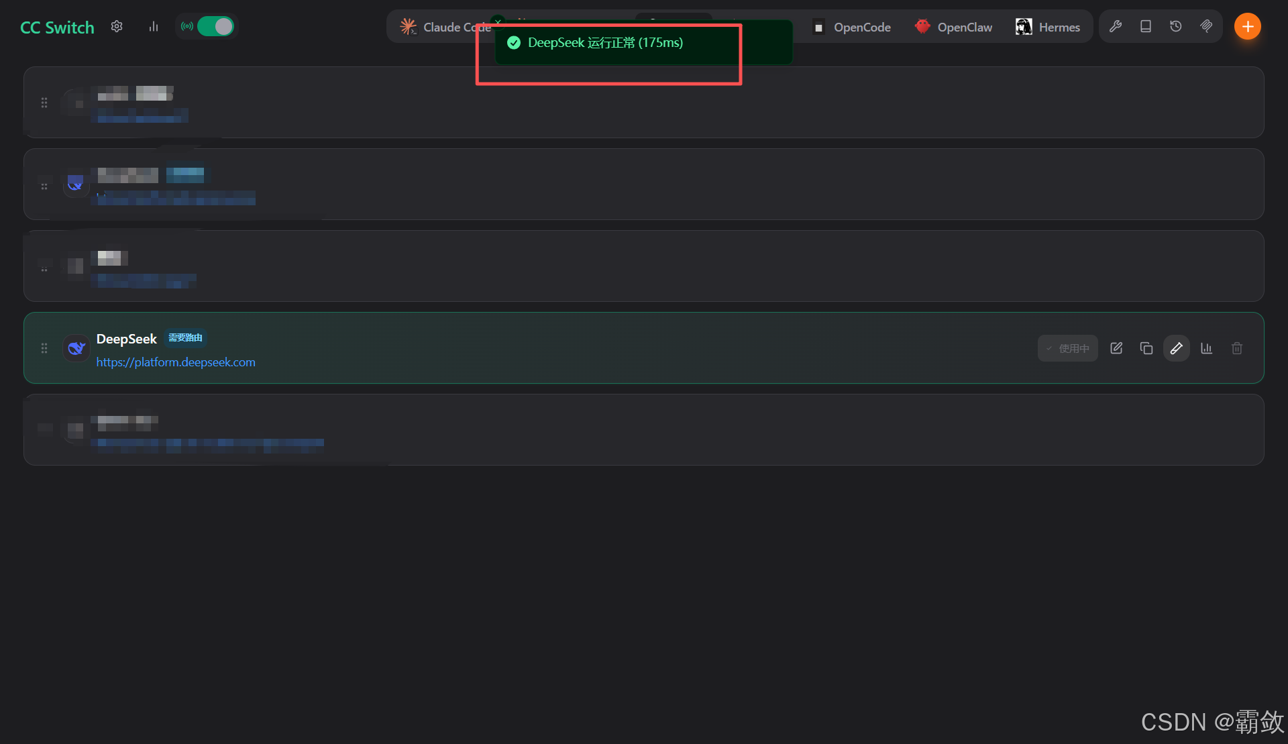1288x744 pixels.
Task: Open the platform.deepseek.com link
Action: (x=176, y=362)
